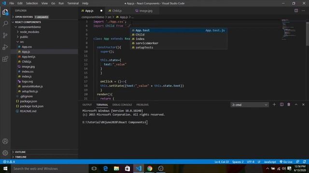Launch Microsoft Edge from taskbar

(105, 169)
